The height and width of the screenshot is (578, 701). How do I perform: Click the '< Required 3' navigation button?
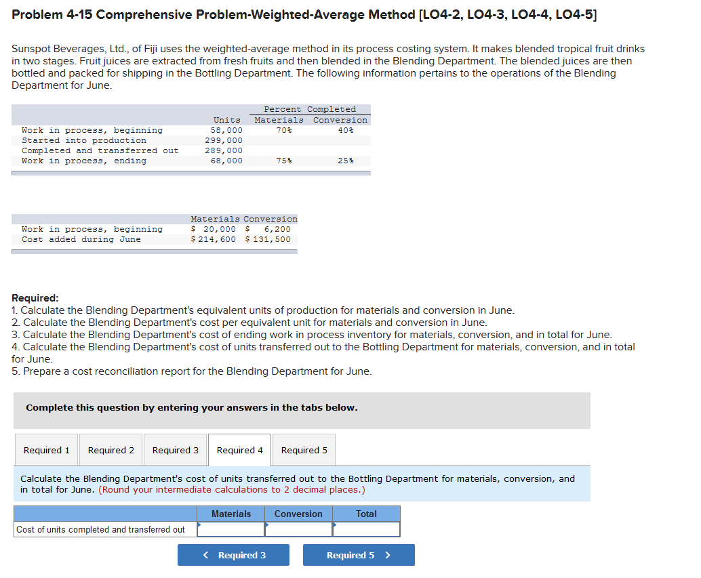pos(233,554)
